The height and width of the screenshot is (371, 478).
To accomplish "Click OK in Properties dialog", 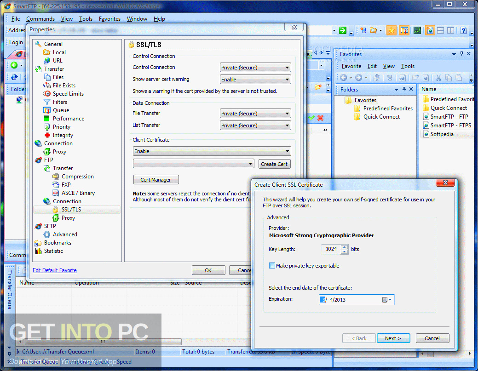I will [208, 270].
